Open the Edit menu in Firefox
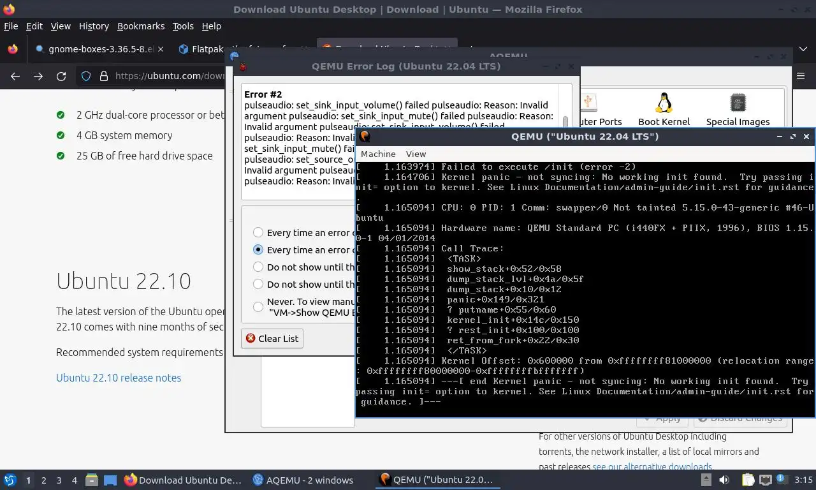Viewport: 816px width, 490px height. 34,26
